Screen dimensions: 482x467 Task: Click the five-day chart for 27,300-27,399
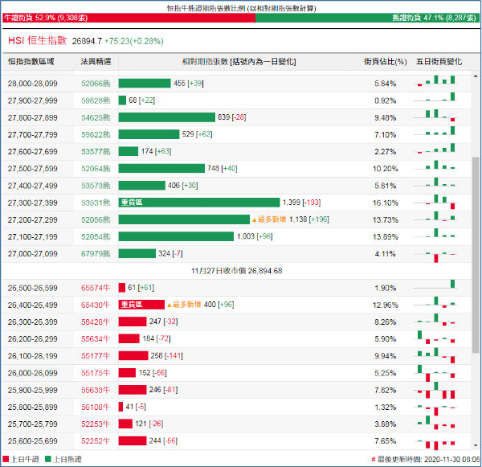point(436,202)
